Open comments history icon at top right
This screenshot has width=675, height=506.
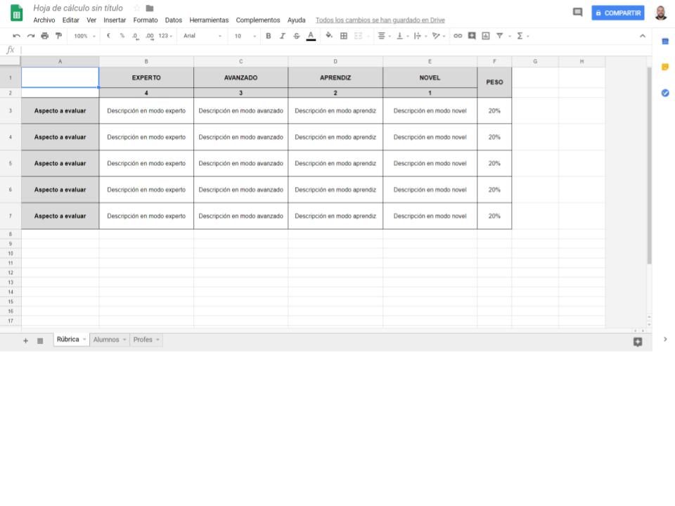(577, 13)
